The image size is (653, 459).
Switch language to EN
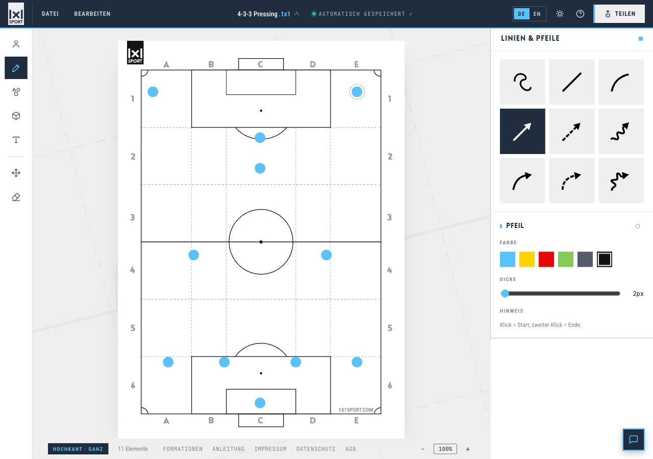537,14
